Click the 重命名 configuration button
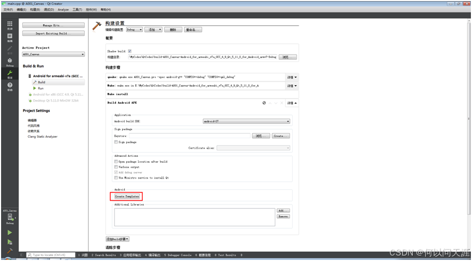The image size is (472, 261). [x=193, y=30]
